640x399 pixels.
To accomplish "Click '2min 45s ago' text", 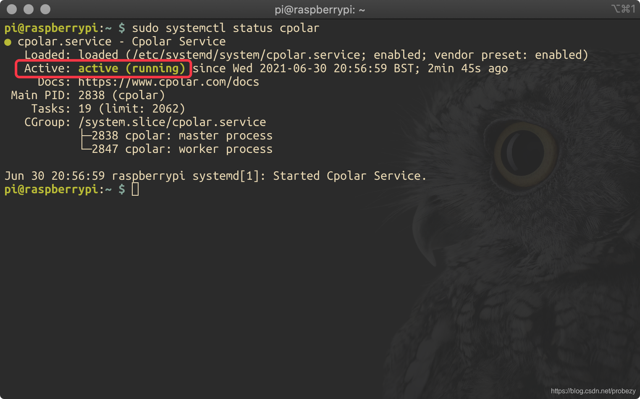I will point(468,68).
